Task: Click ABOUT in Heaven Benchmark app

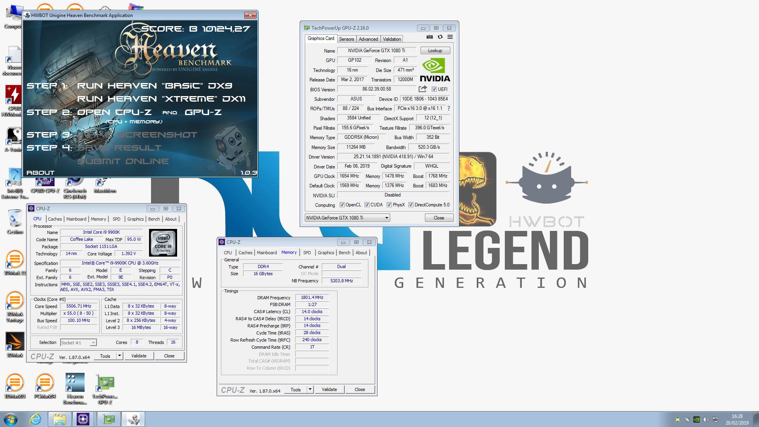Action: tap(40, 172)
